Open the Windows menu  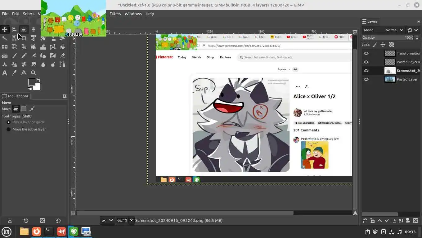(x=133, y=14)
